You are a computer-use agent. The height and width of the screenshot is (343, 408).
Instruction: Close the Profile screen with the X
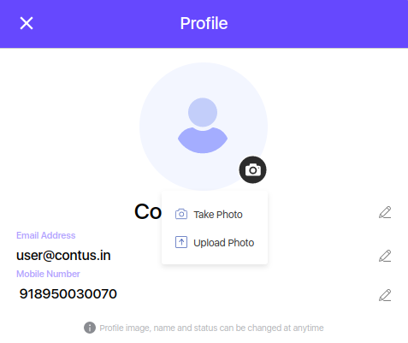[x=27, y=23]
